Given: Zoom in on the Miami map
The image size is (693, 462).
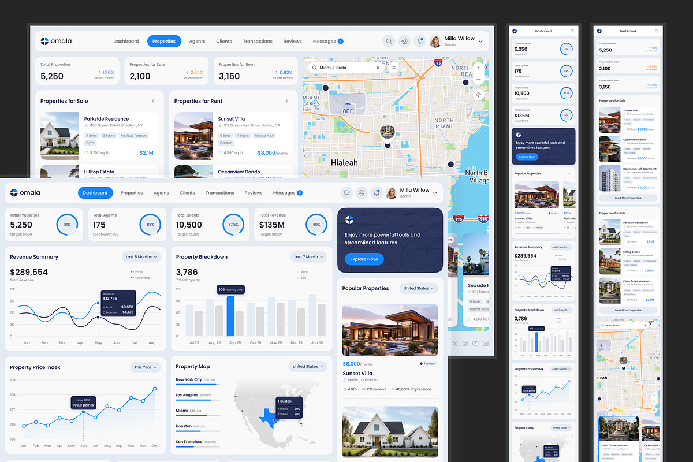Looking at the screenshot, I should 478,68.
